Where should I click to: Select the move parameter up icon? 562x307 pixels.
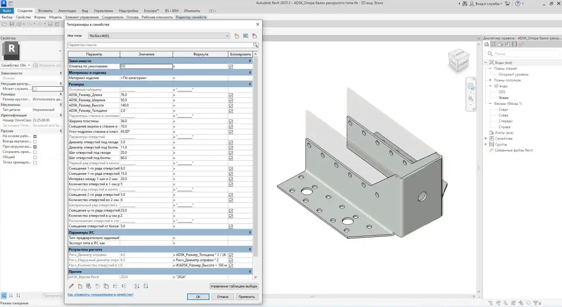click(x=115, y=286)
